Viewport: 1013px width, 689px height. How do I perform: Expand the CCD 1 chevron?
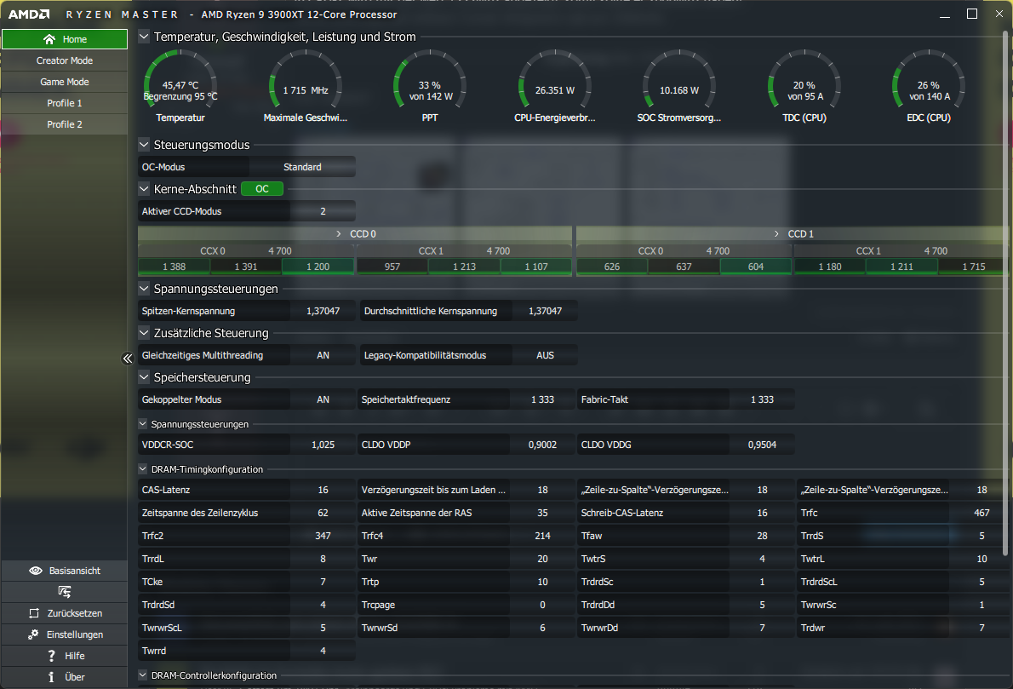pyautogui.click(x=776, y=234)
